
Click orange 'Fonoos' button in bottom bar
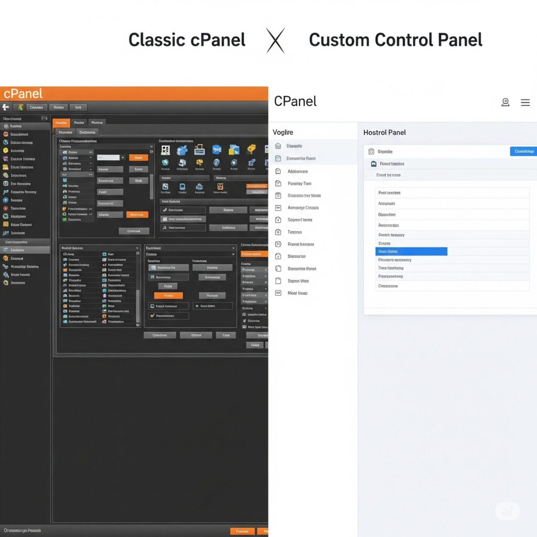tap(242, 531)
